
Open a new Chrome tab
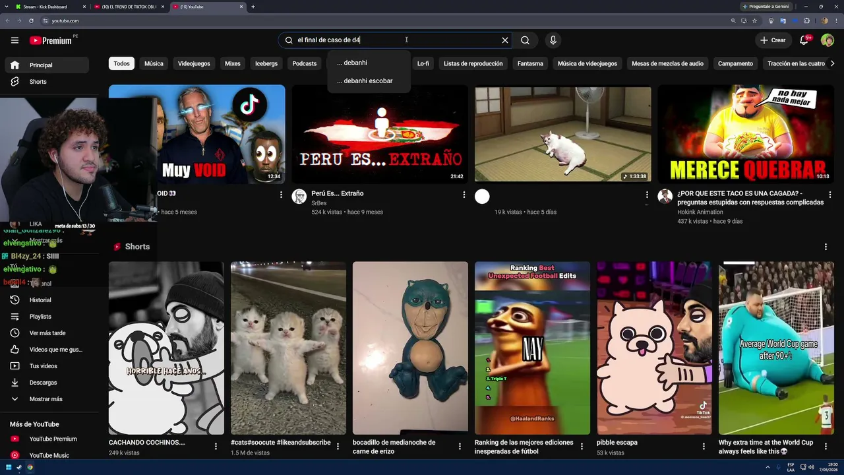tap(253, 7)
